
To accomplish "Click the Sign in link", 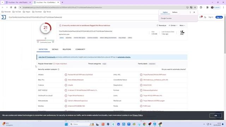I will [211, 17].
